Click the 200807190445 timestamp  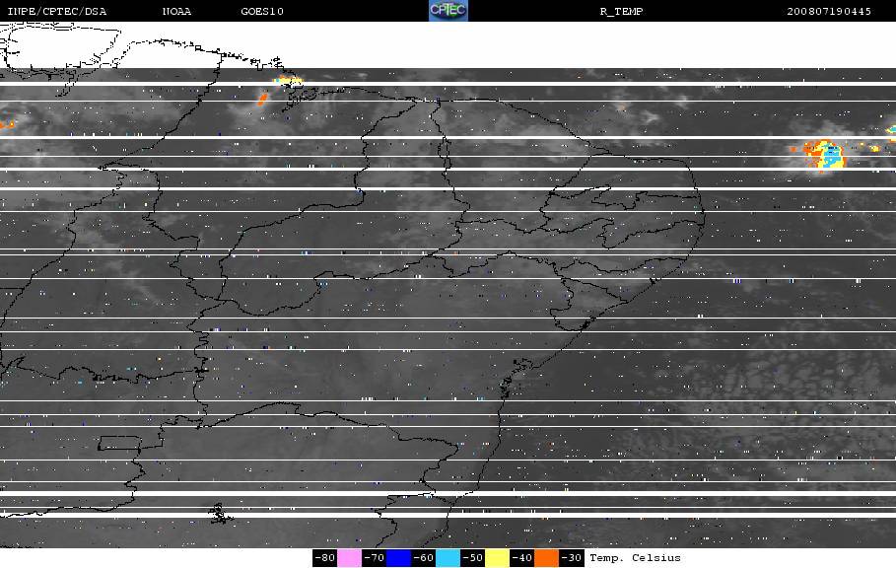click(x=829, y=11)
